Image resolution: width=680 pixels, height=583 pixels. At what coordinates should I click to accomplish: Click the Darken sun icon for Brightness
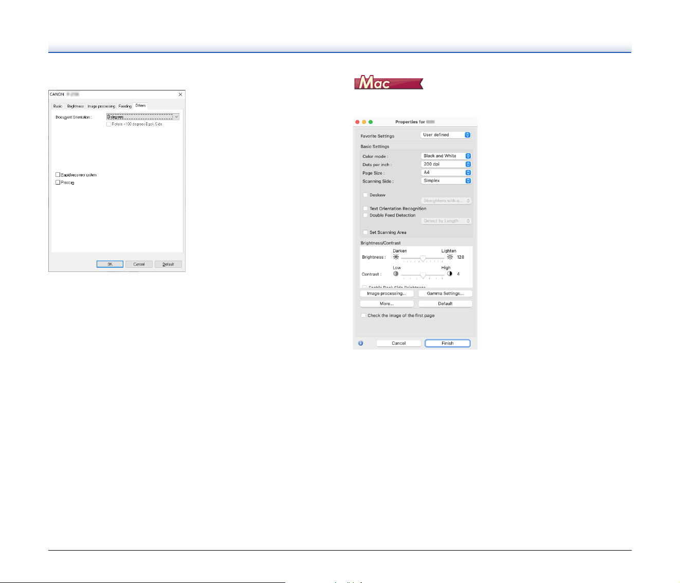click(x=396, y=257)
